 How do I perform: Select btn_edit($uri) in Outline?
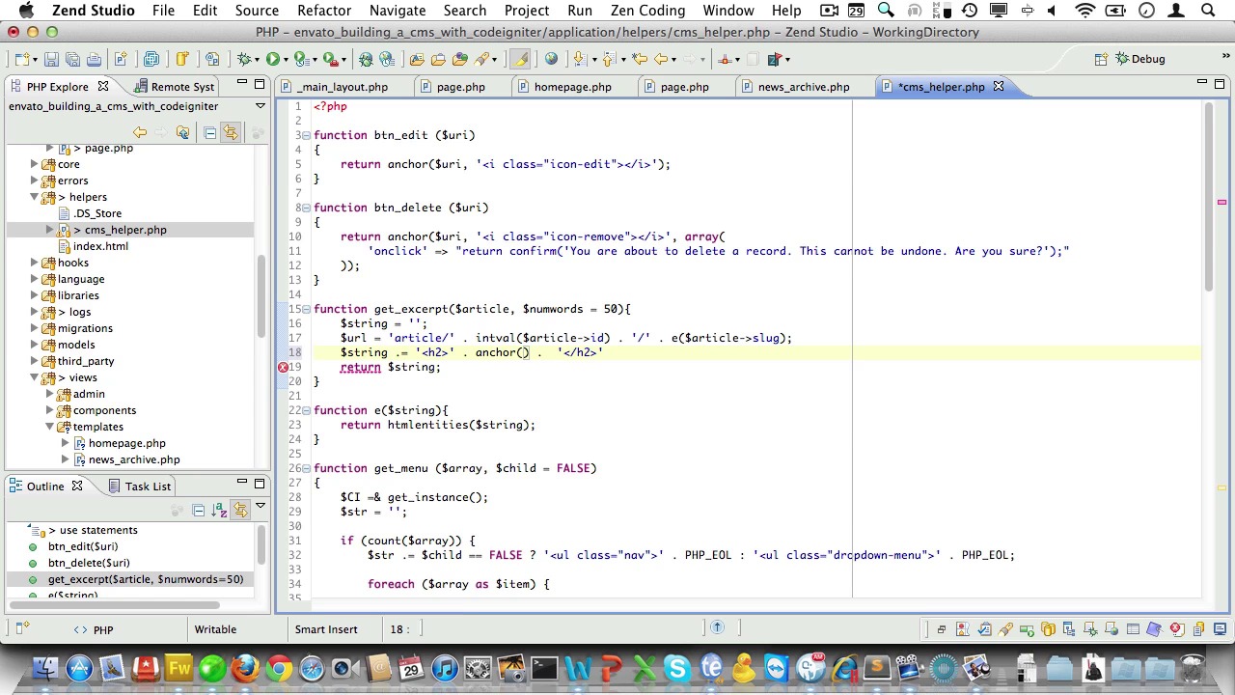(x=83, y=546)
